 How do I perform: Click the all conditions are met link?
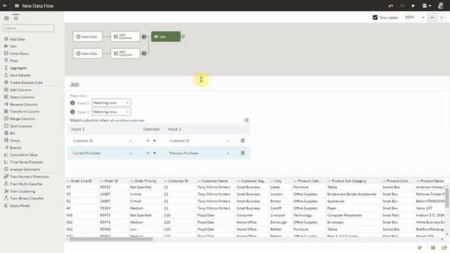click(x=127, y=121)
